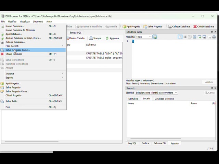Screen dimensions: 219x164
Task: Click the Chiudi Database toolbar button
Action: (204, 27)
